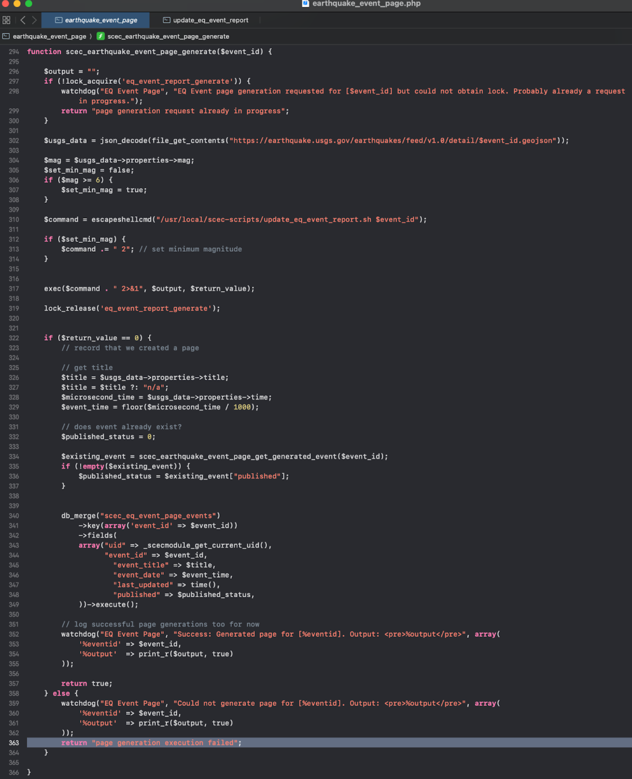Click the green function icon in the breadcrumb

(x=101, y=36)
